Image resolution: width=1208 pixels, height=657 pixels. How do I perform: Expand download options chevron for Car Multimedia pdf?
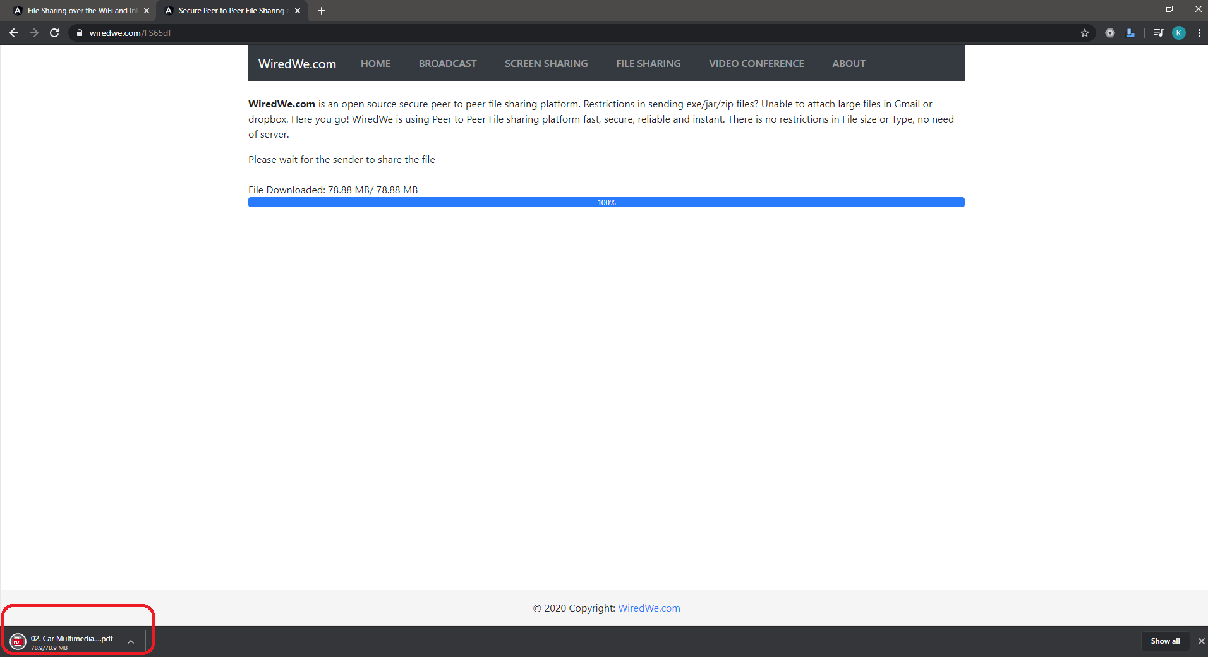[131, 642]
